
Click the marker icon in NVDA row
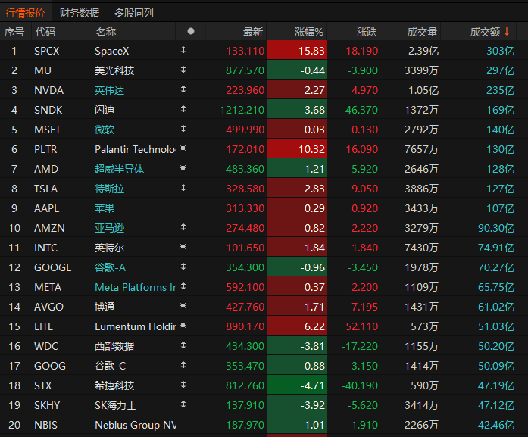[x=183, y=89]
